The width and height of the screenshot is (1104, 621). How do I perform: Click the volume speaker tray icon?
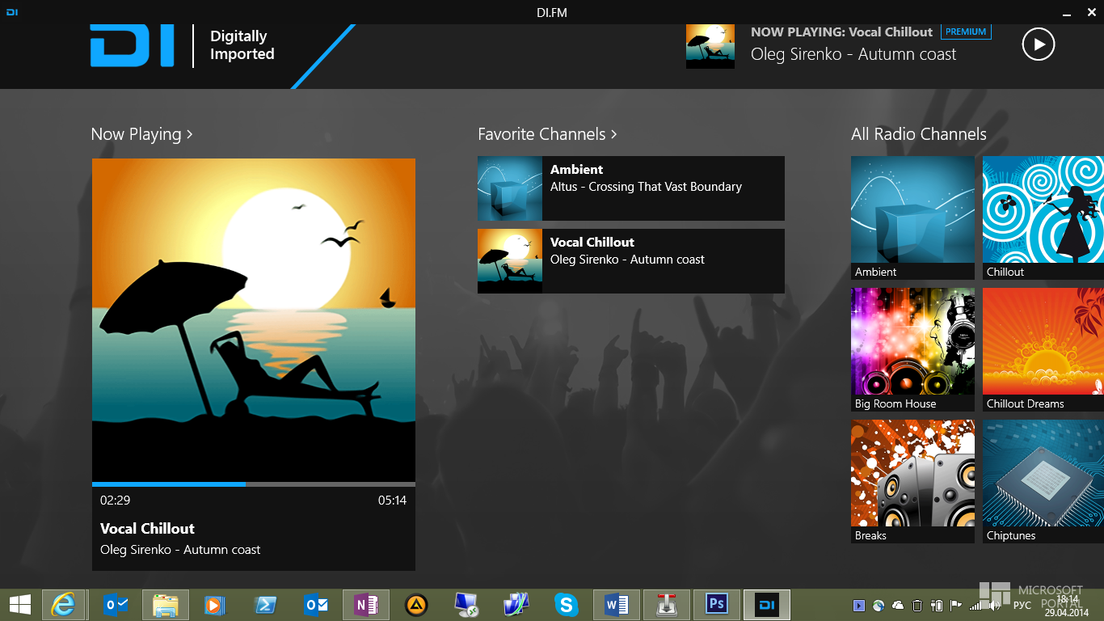[995, 605]
